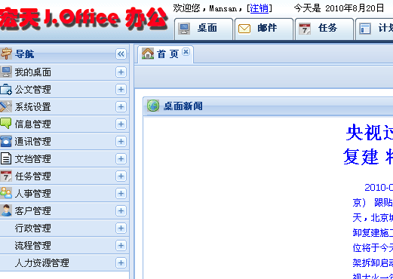
Task: Open the 任务 top tab
Action: pos(324,29)
